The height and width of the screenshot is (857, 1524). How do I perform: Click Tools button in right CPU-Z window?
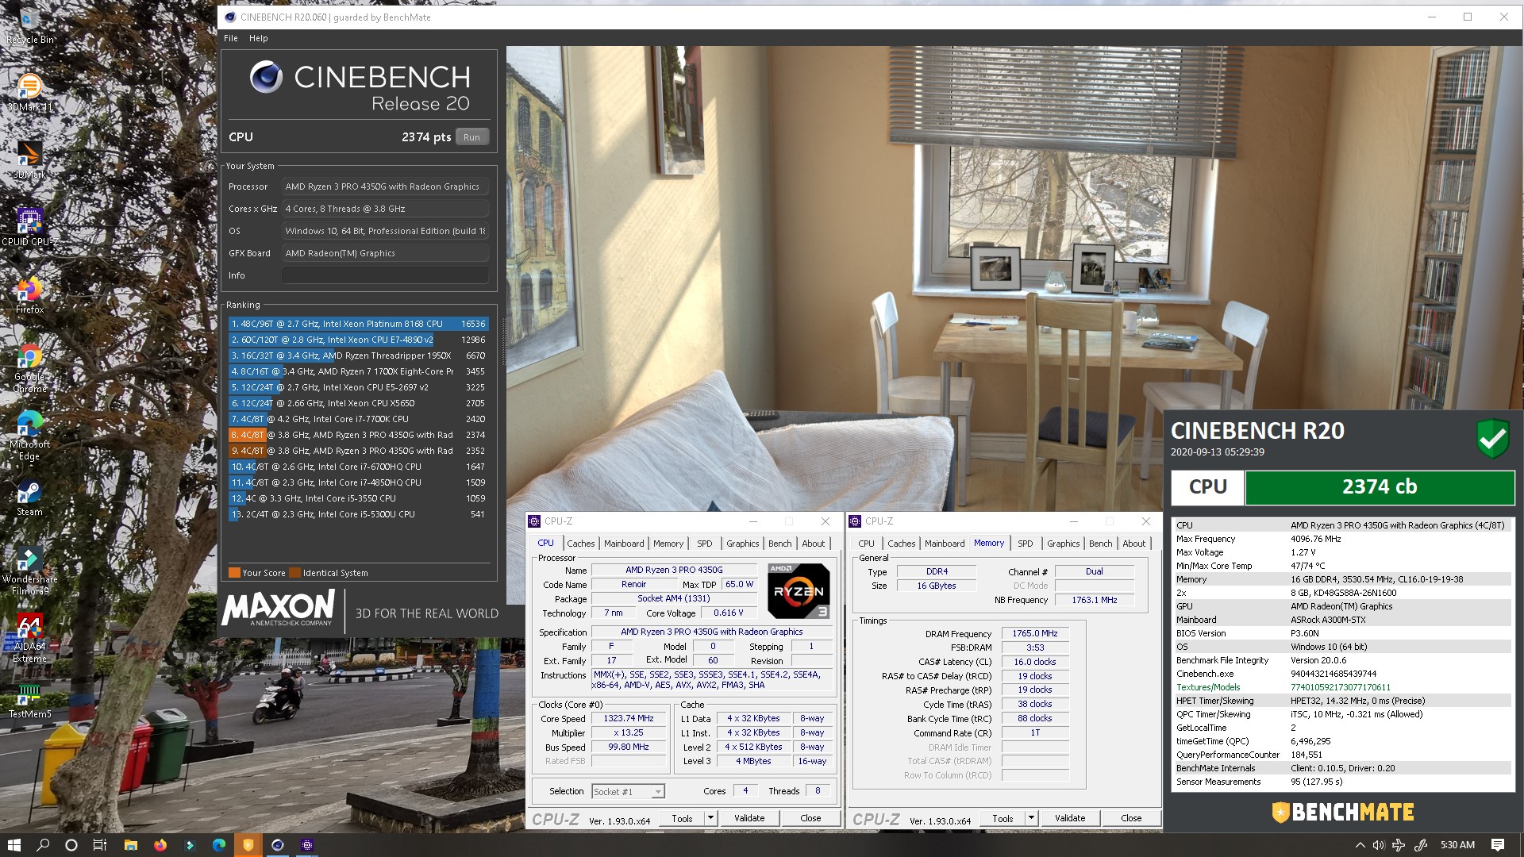(x=1003, y=818)
